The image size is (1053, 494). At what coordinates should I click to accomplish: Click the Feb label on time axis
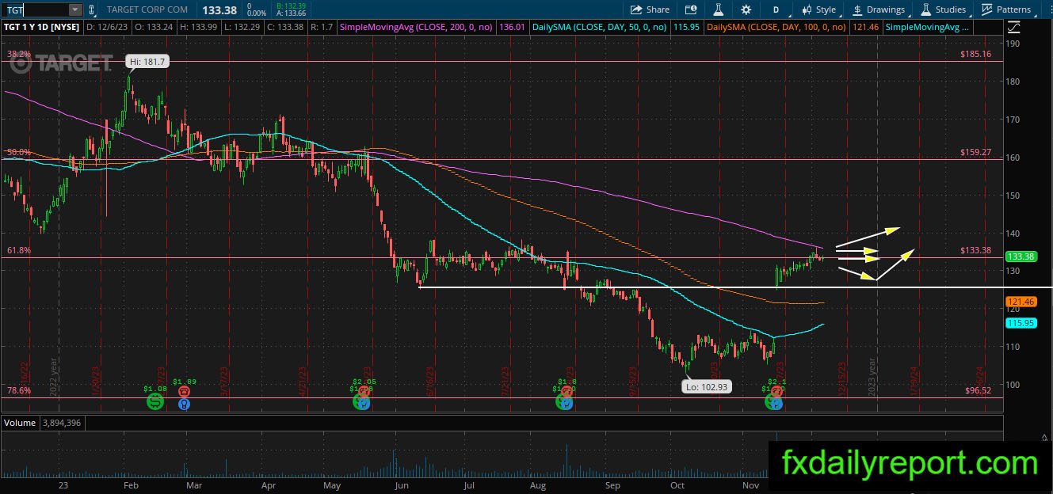coord(132,484)
